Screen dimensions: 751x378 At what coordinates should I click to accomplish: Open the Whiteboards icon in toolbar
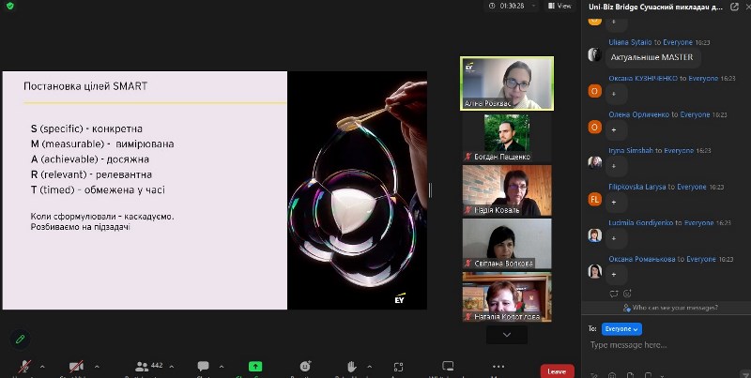point(448,366)
